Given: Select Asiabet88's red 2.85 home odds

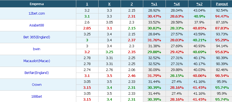Looking at the screenshot, I should [87, 28].
